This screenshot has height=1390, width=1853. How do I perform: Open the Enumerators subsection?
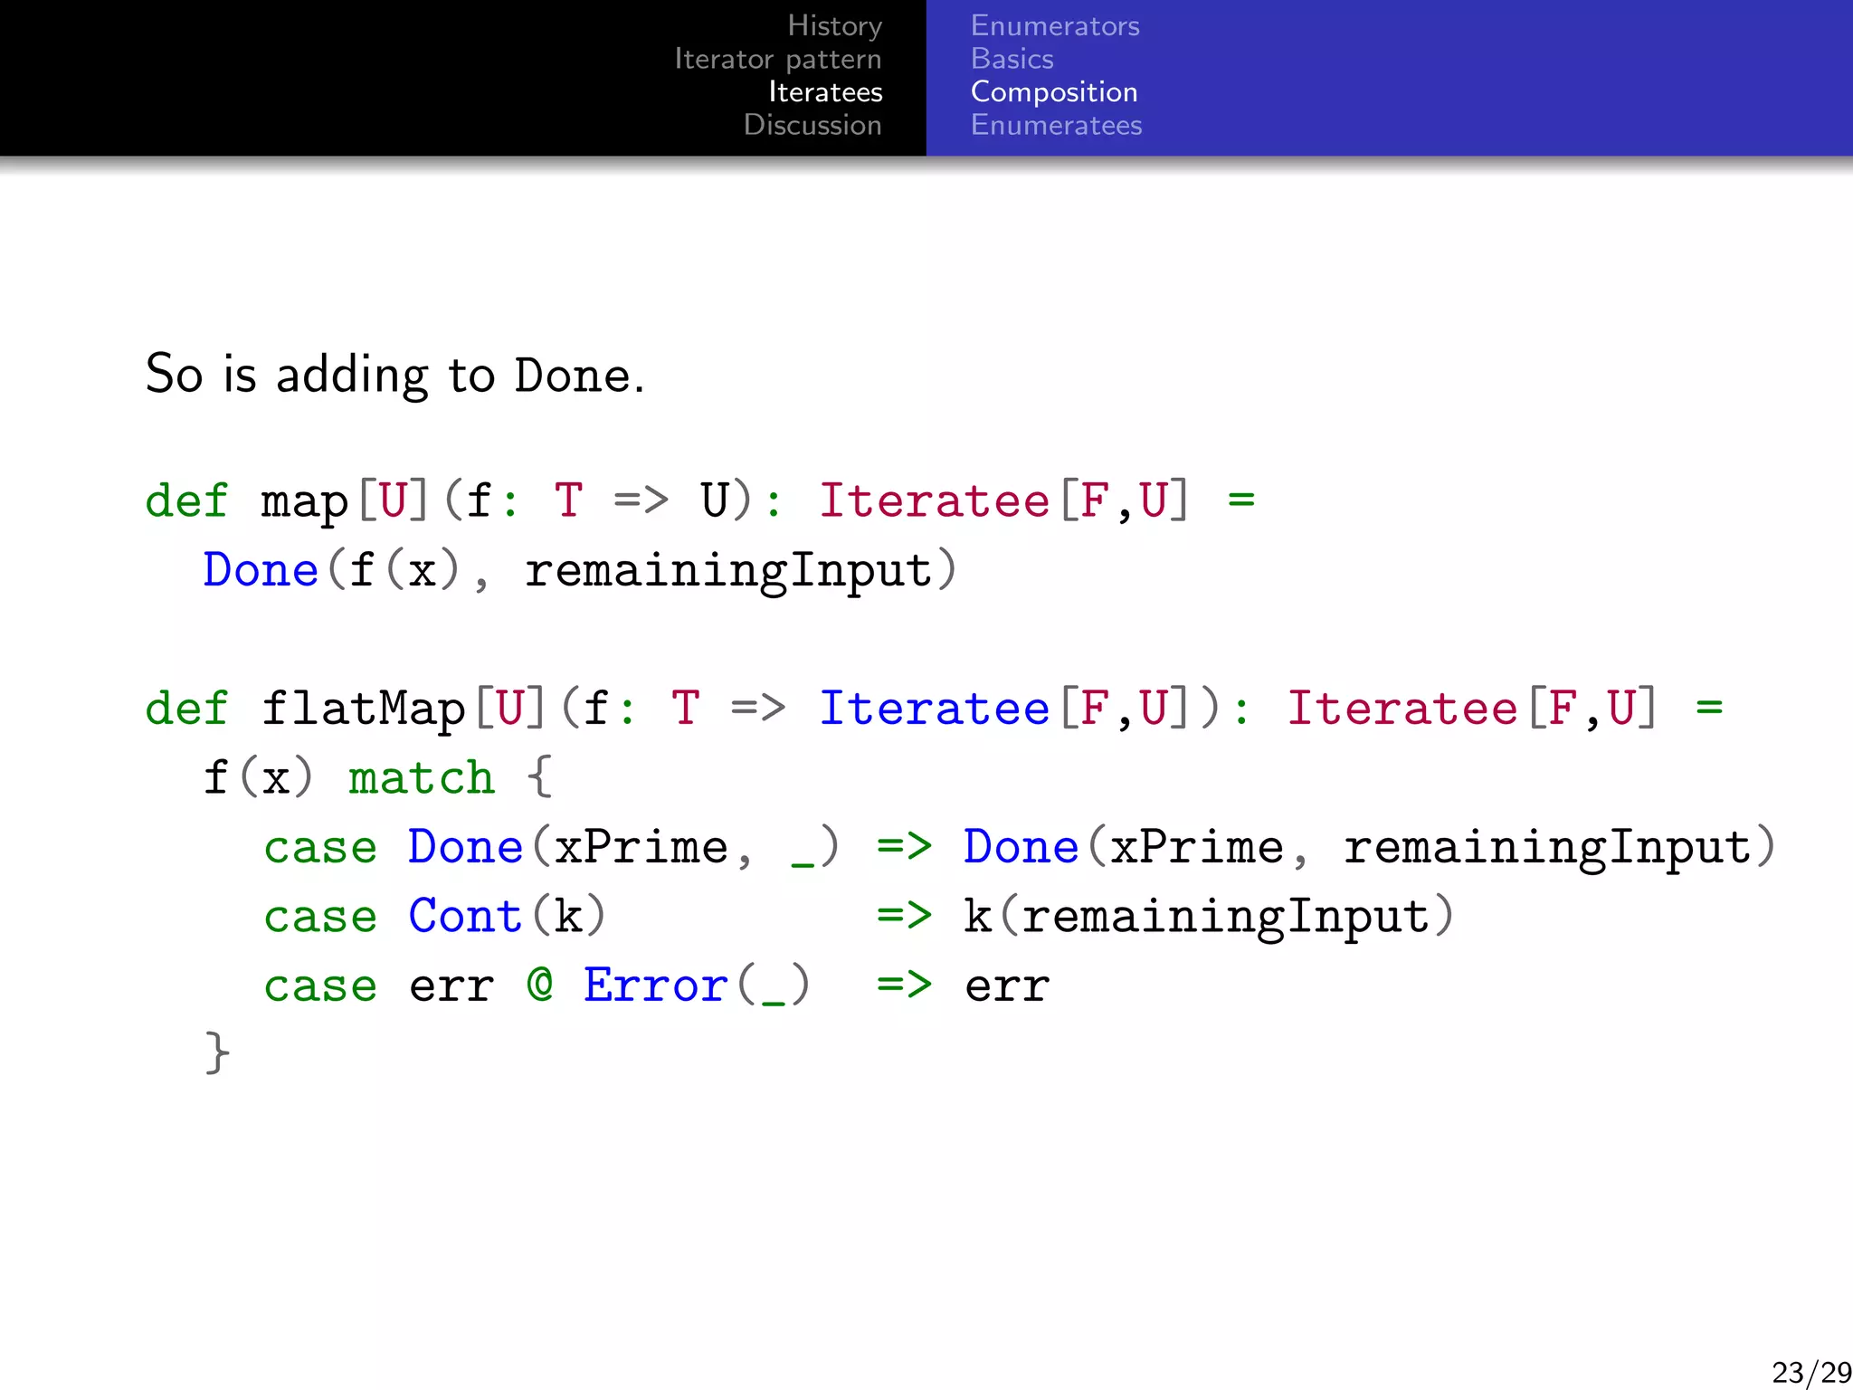coord(1055,26)
